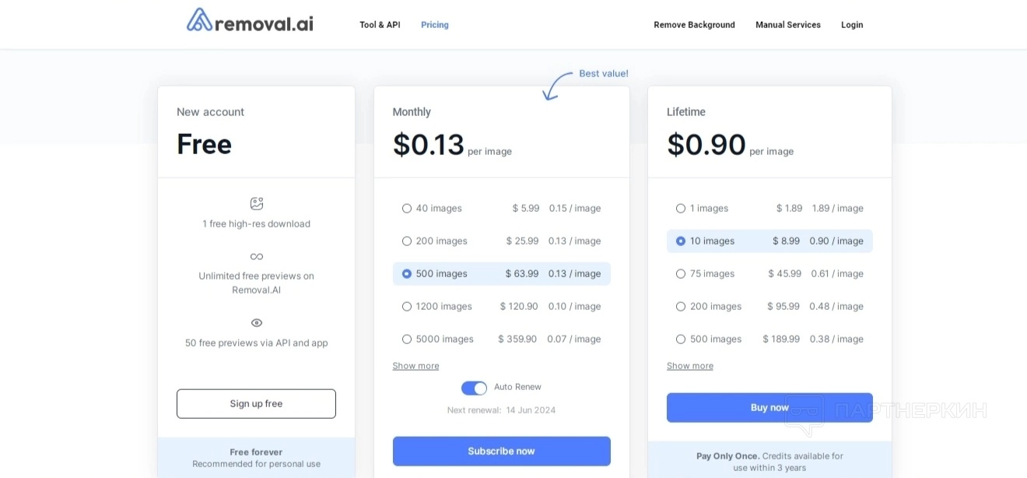Click the removal.ai logo
The image size is (1027, 478).
[250, 21]
